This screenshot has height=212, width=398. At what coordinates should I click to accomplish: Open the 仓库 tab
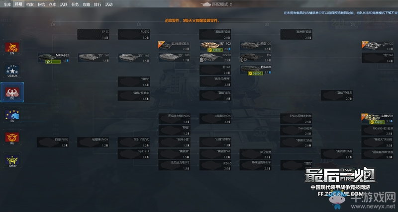click(52, 4)
